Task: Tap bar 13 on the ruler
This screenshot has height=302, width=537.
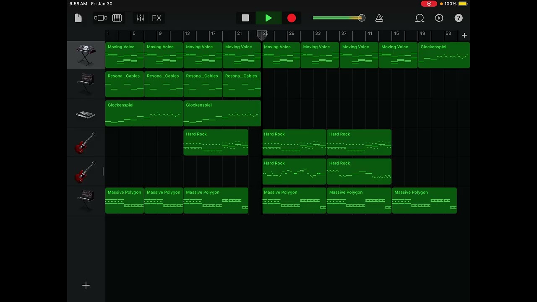Action: click(187, 33)
